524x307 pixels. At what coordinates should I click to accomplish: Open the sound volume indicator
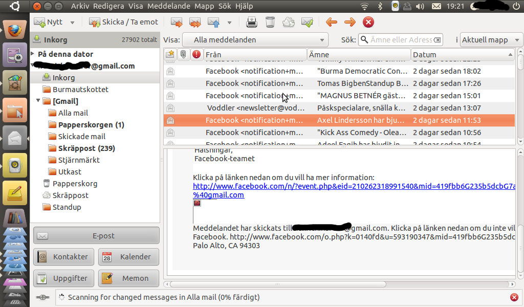pyautogui.click(x=420, y=6)
